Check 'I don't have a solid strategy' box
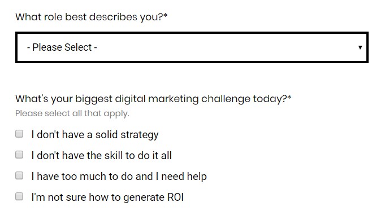Image resolution: width=385 pixels, height=220 pixels. (19, 134)
